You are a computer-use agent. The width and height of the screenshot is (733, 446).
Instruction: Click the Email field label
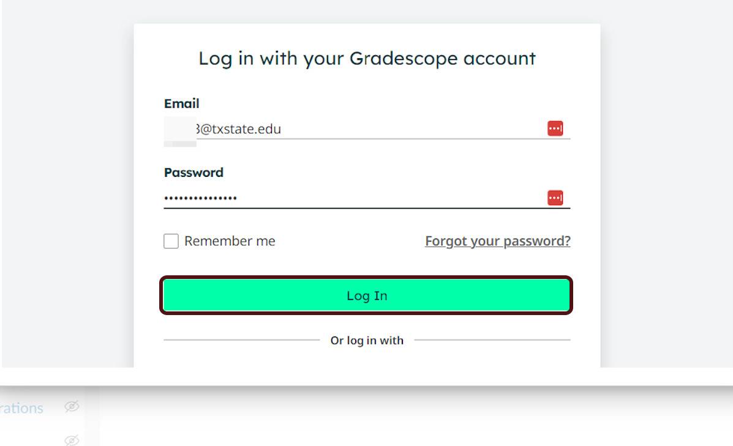point(181,103)
